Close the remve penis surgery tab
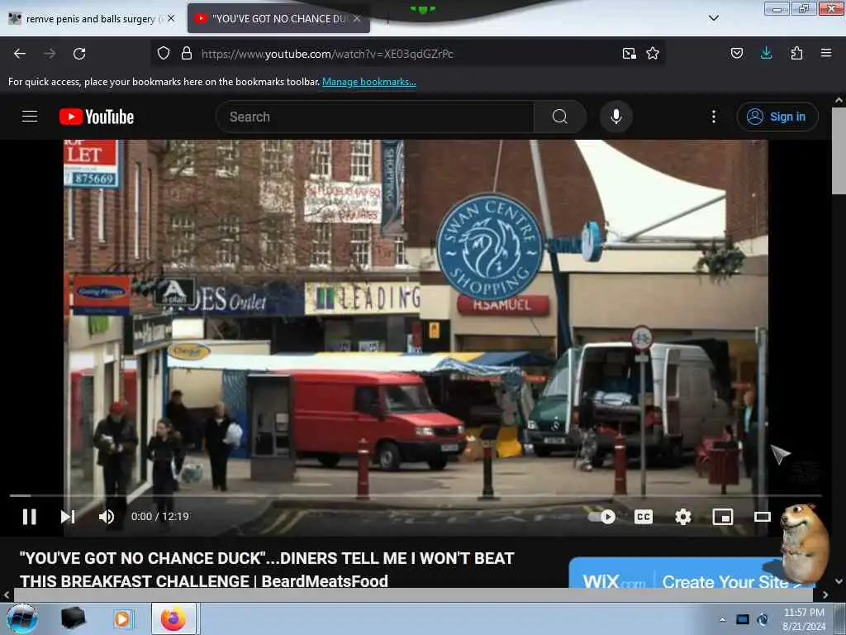This screenshot has width=846, height=635. 171,18
